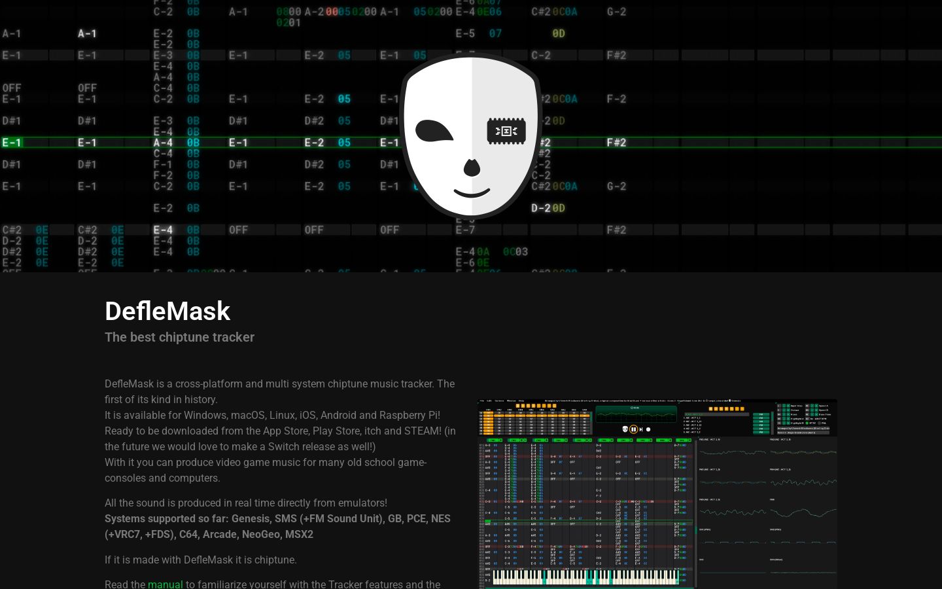Click the "The best chiptune tracker" subtitle
The width and height of the screenshot is (942, 589).
(179, 337)
